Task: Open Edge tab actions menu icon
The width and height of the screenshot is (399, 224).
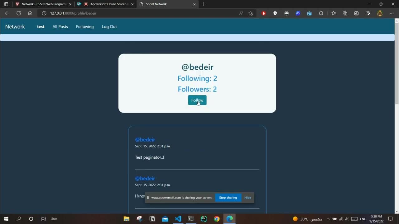Action: [6, 4]
